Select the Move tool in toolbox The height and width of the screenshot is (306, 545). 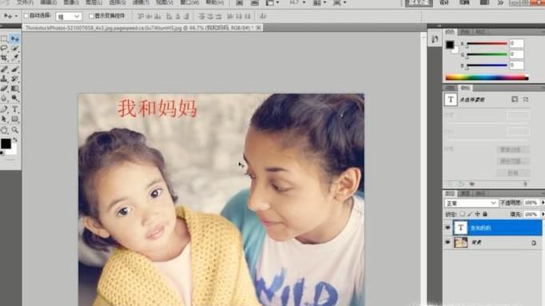14,38
